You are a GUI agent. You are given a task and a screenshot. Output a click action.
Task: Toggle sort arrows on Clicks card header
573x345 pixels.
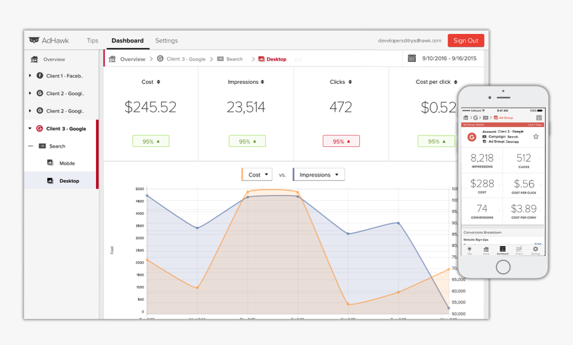click(350, 82)
